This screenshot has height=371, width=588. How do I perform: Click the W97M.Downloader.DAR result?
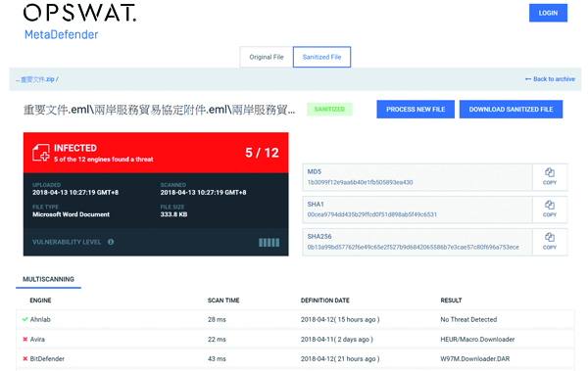coord(475,358)
